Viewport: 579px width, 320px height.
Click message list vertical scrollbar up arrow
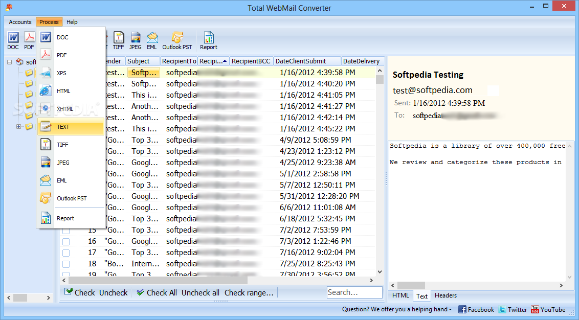[x=380, y=71]
